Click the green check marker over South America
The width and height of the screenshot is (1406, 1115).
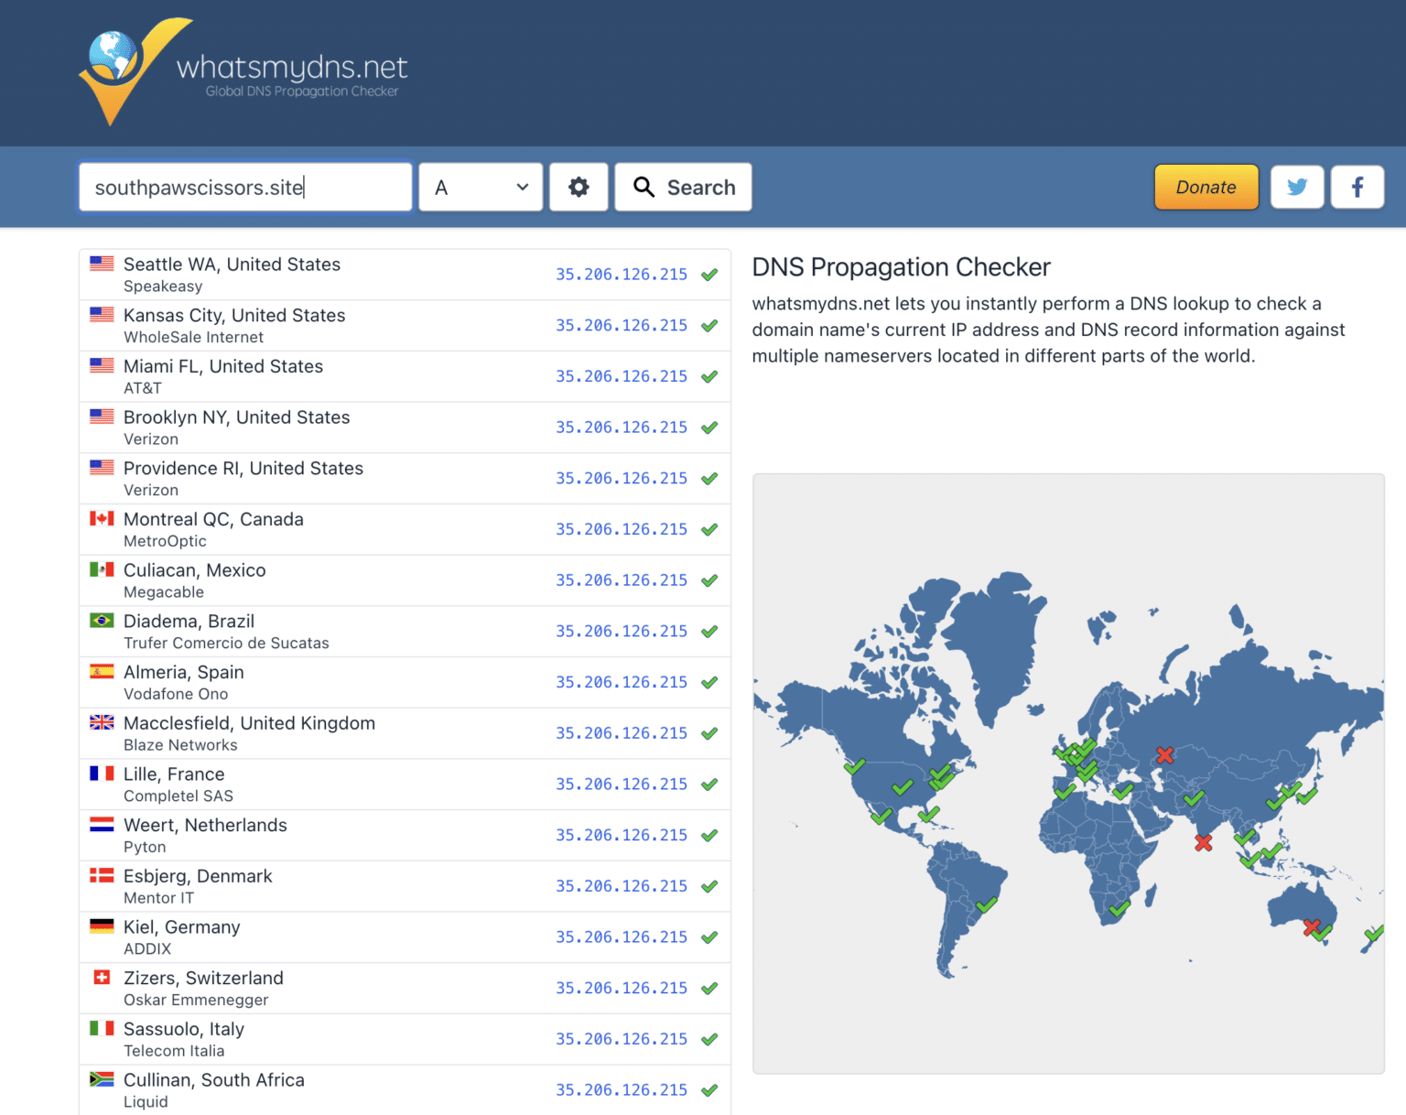986,906
